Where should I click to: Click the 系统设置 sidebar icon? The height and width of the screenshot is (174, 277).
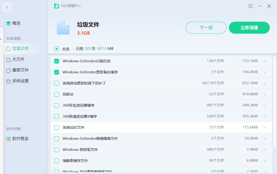8,81
